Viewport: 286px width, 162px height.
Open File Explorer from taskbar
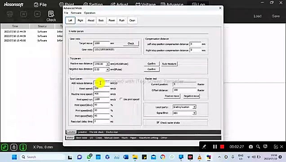coord(135,157)
